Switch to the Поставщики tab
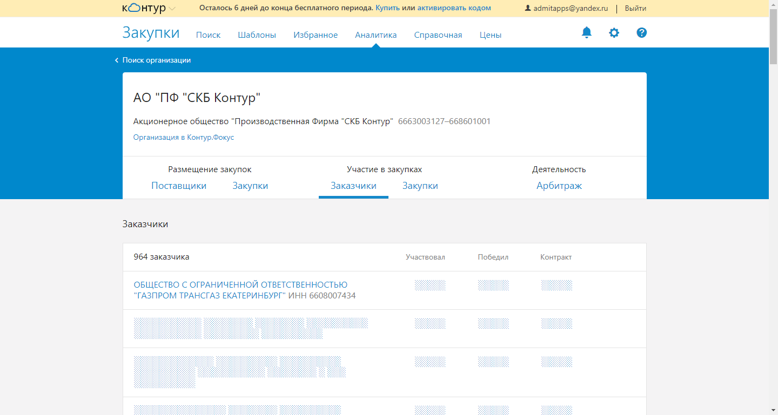The image size is (778, 415). coord(179,186)
